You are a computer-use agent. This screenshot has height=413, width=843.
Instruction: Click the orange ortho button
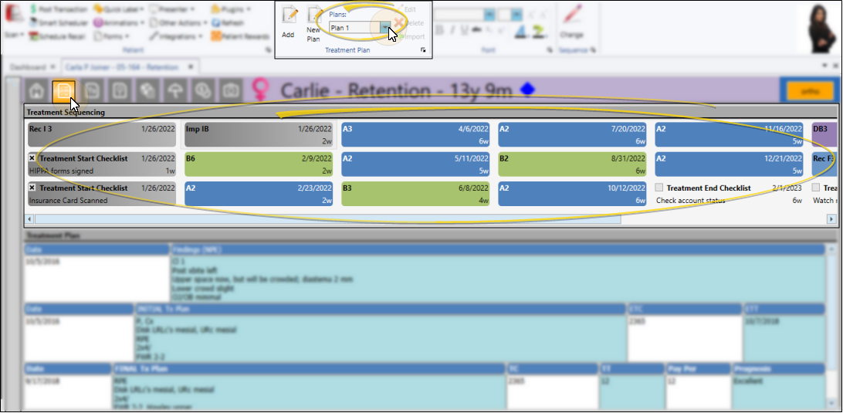tap(808, 91)
